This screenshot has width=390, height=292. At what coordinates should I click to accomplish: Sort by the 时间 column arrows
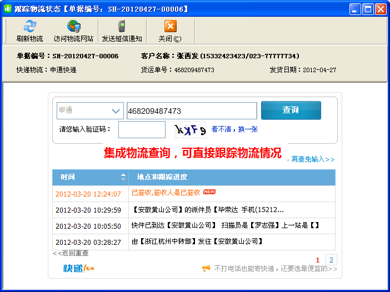123,177
